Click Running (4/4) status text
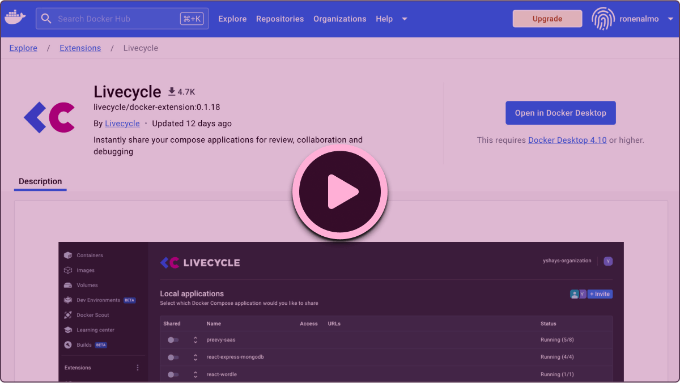Screen dimensions: 680x383 557,357
